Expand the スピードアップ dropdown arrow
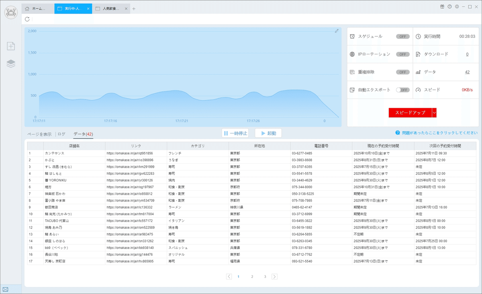The image size is (482, 294). tap(434, 113)
